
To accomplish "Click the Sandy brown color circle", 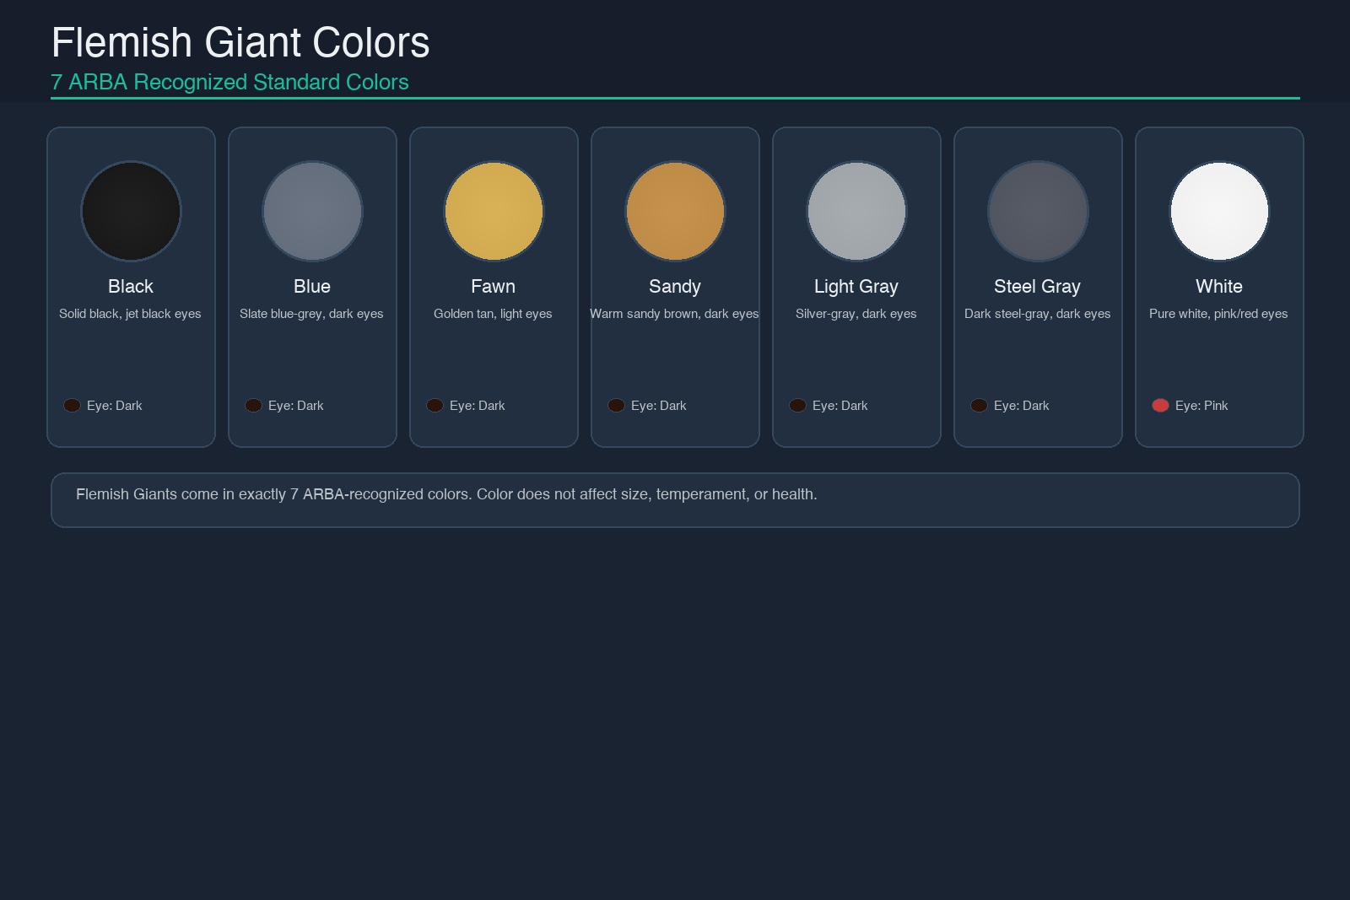I will (675, 211).
